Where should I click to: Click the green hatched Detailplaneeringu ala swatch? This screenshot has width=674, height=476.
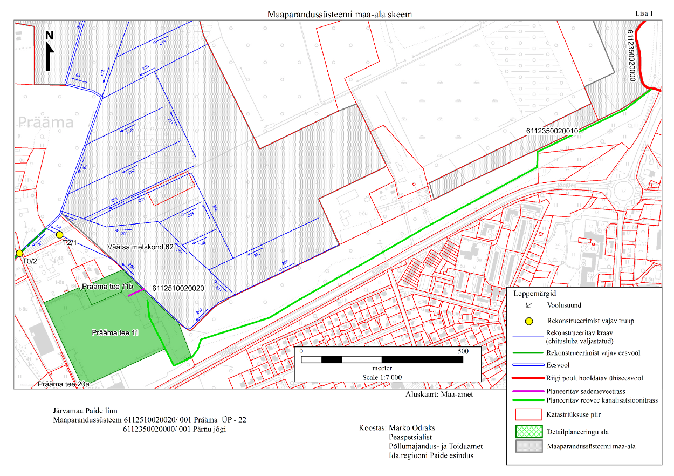(528, 431)
